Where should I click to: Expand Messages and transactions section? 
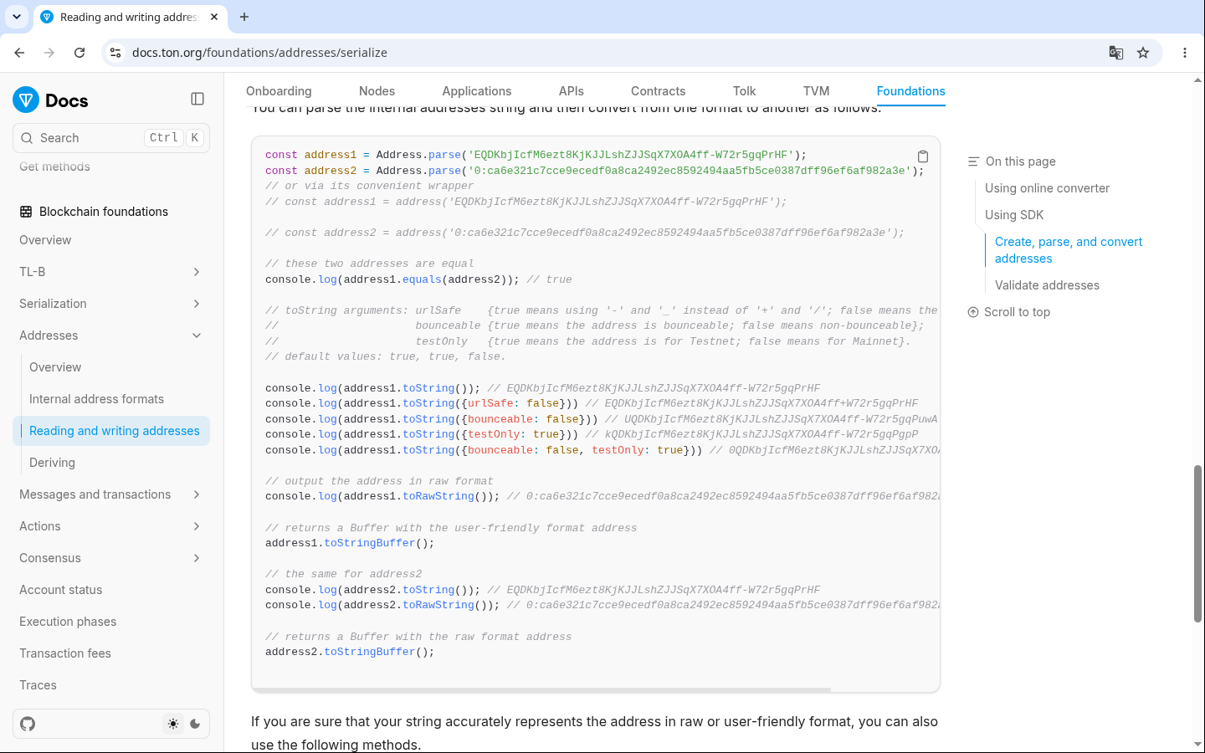pos(197,494)
